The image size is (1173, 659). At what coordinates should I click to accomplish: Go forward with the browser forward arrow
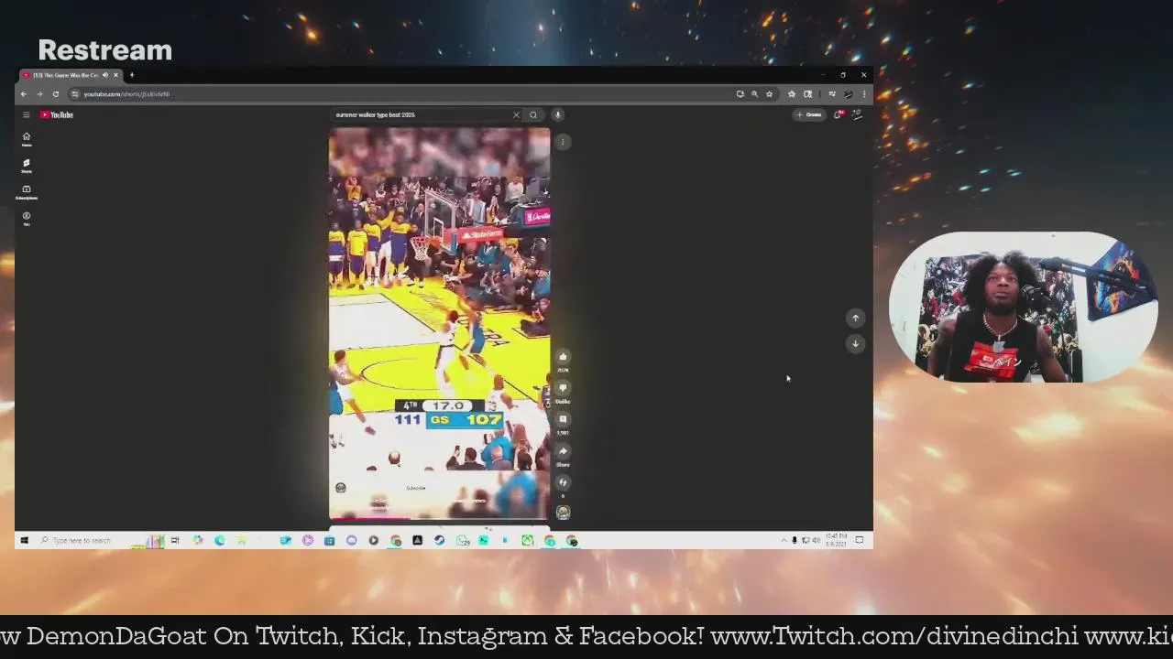(x=39, y=94)
